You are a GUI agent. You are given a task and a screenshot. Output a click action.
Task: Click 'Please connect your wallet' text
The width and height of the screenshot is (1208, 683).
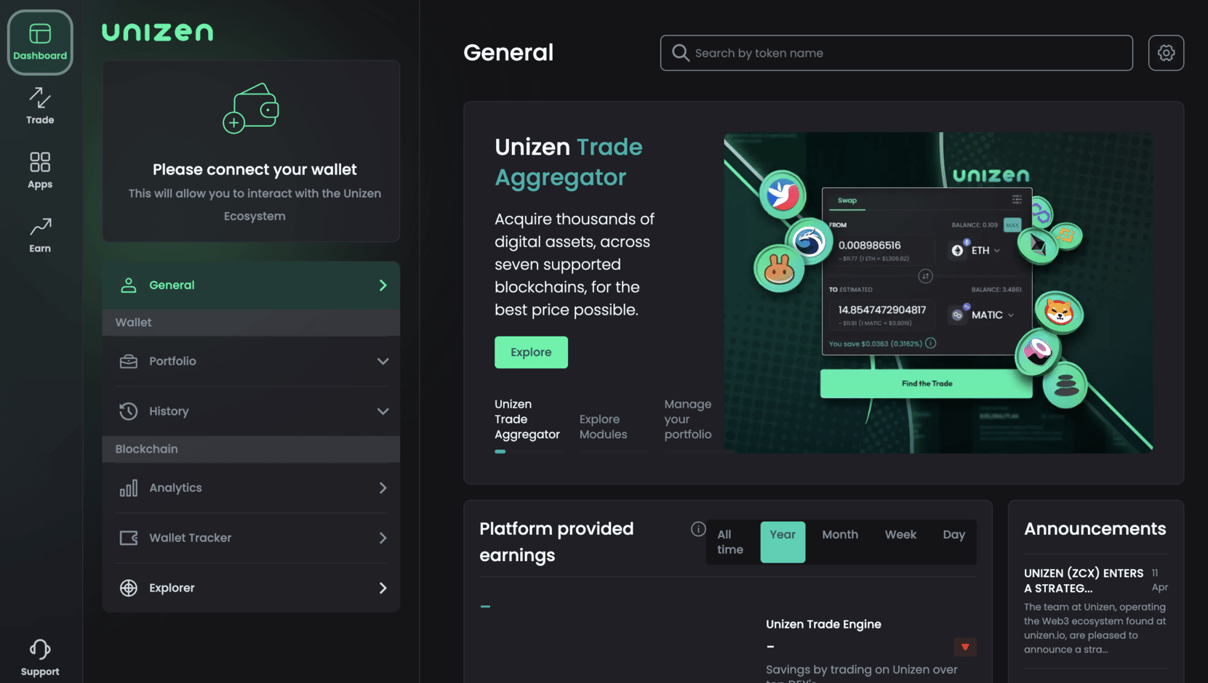255,169
